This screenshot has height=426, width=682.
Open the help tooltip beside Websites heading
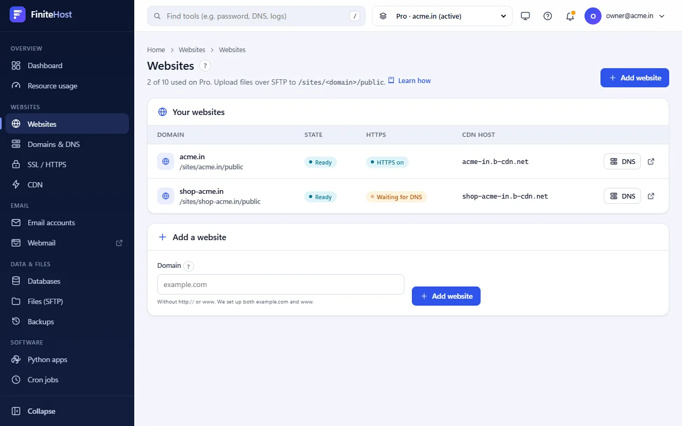(205, 66)
